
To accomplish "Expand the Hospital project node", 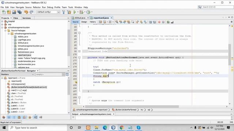I will pyautogui.click(x=2, y=21).
